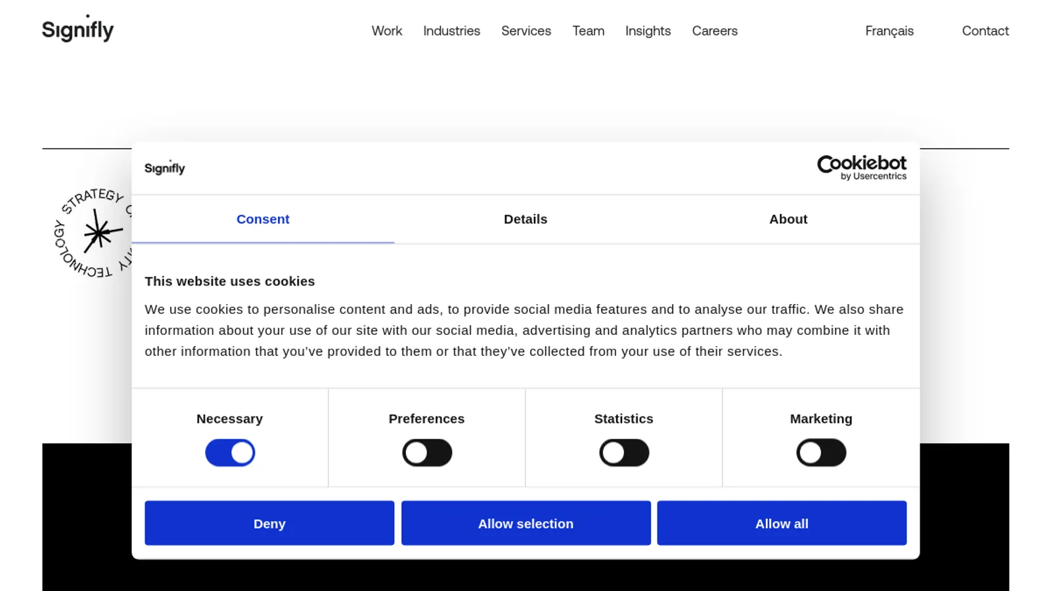Open the Careers nav link

tap(715, 31)
